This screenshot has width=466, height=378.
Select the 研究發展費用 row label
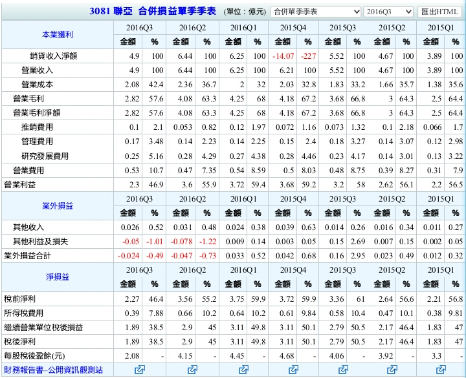tap(45, 156)
